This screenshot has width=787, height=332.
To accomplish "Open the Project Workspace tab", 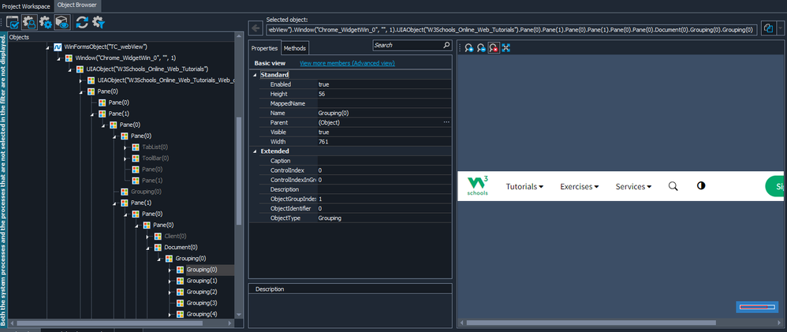I will tap(26, 5).
